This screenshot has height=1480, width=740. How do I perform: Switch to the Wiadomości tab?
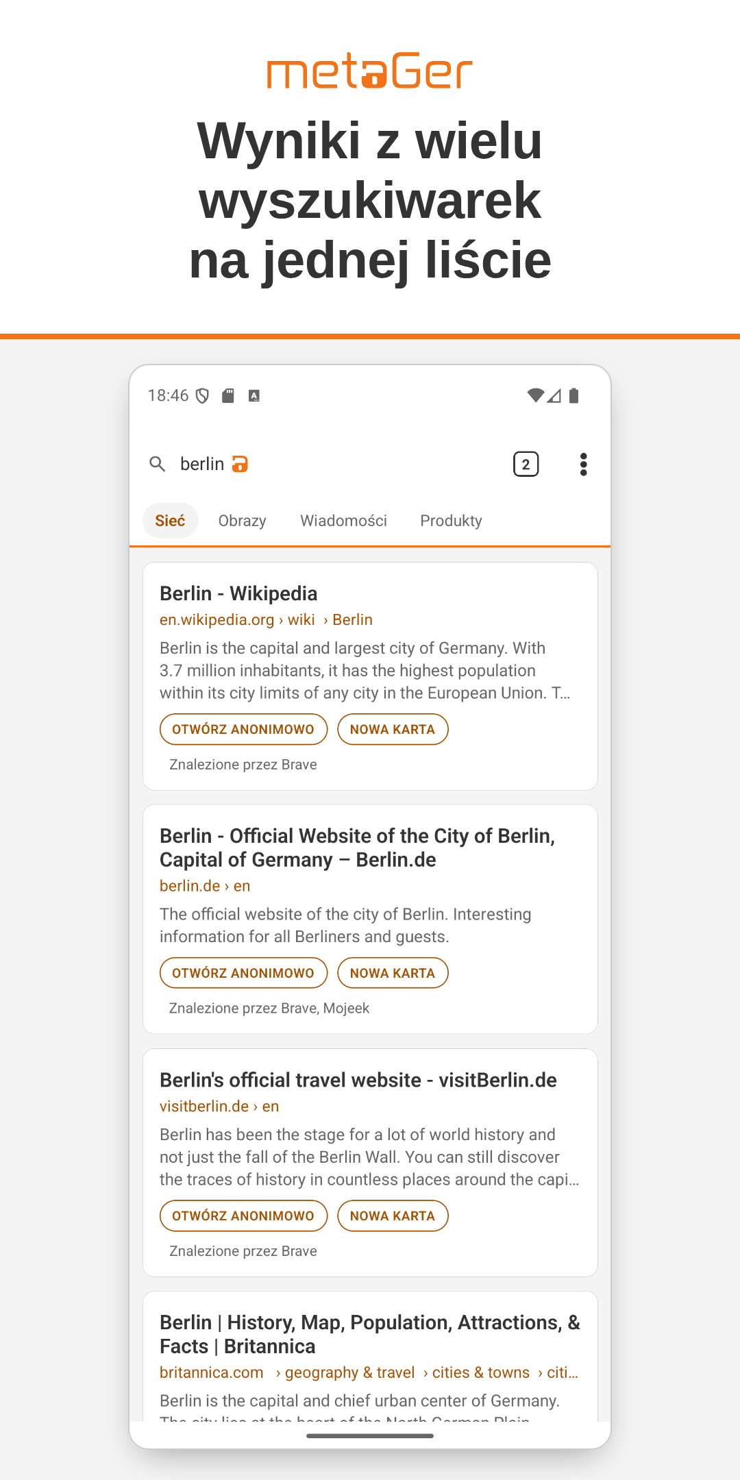pyautogui.click(x=343, y=521)
